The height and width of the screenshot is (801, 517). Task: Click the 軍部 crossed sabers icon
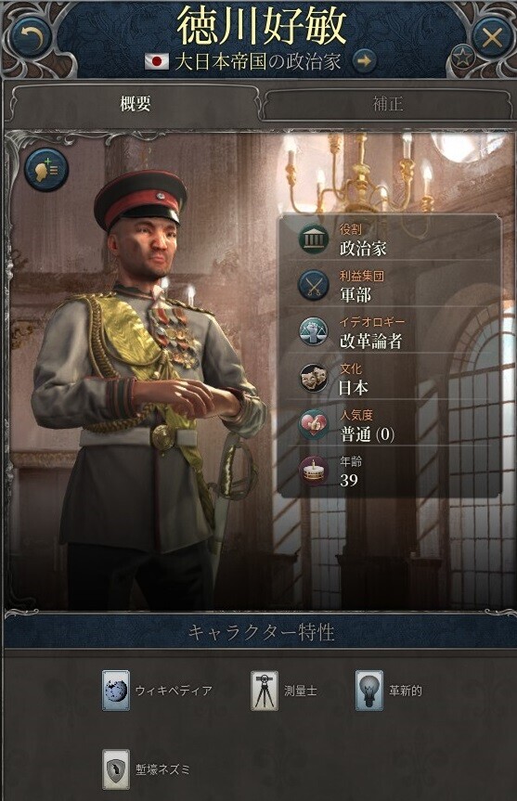[x=314, y=285]
